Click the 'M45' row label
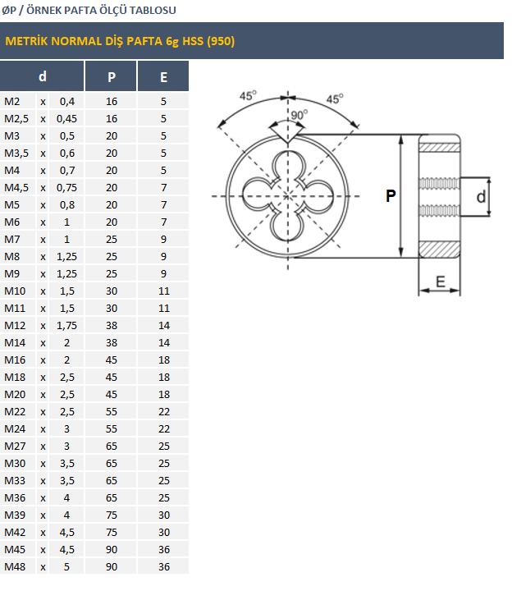Viewport: 512px width, 600px height. pos(15,549)
